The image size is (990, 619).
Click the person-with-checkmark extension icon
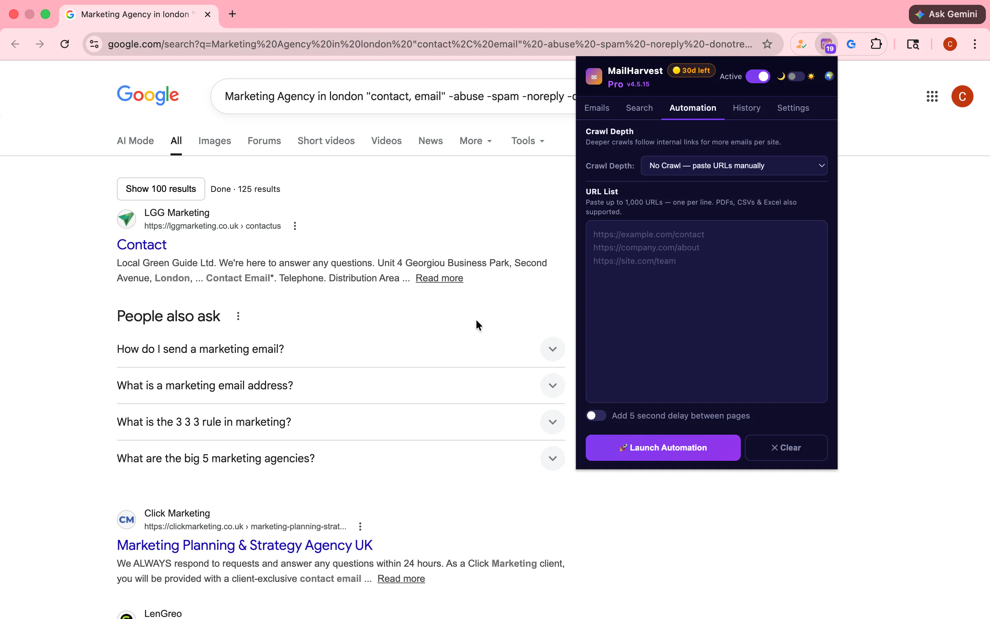[x=801, y=44]
